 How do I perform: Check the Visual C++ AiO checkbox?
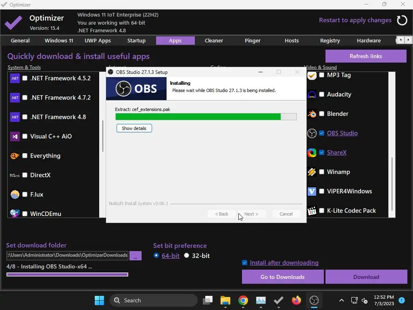pyautogui.click(x=25, y=136)
